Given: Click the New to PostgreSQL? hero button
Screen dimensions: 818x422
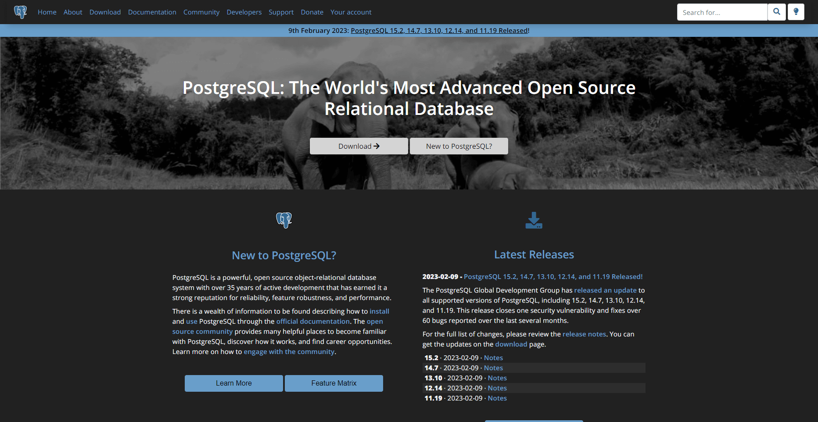Looking at the screenshot, I should point(459,146).
